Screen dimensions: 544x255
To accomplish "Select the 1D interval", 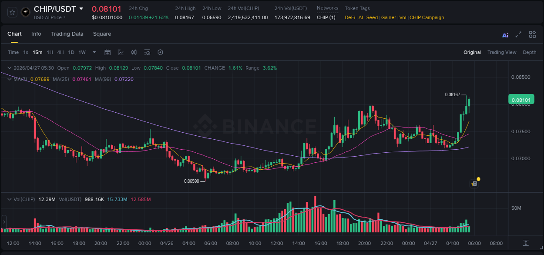I will 71,52.
